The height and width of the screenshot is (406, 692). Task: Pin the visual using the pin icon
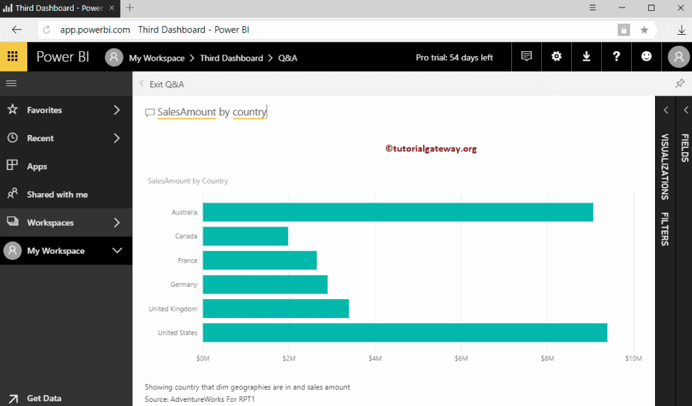[x=680, y=83]
